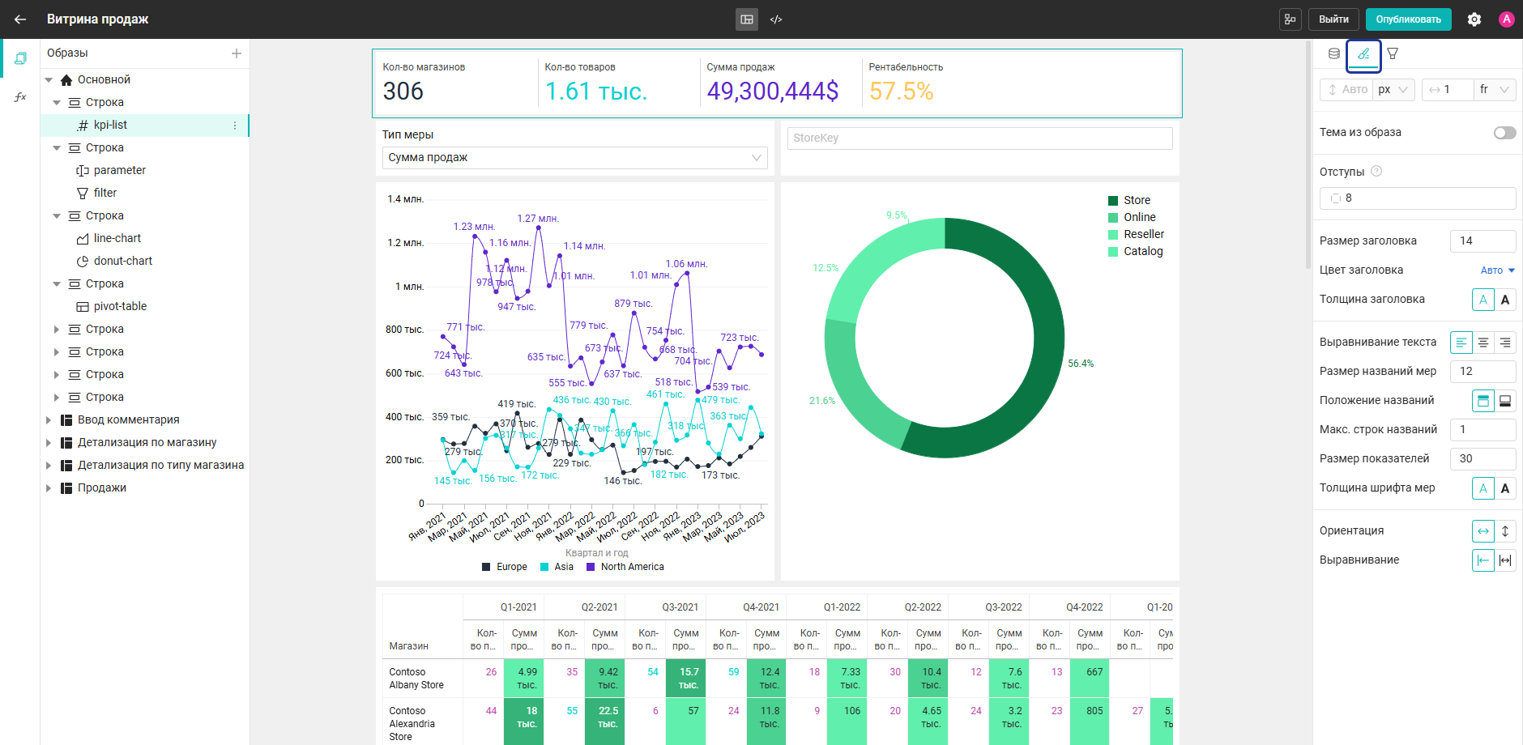The width and height of the screenshot is (1523, 745).
Task: Select the pivot-table item in the tree
Action: (120, 306)
